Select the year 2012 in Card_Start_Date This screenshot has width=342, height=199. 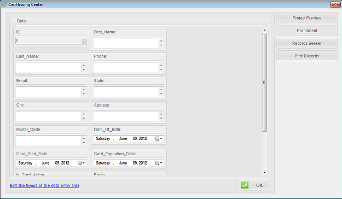(65, 163)
